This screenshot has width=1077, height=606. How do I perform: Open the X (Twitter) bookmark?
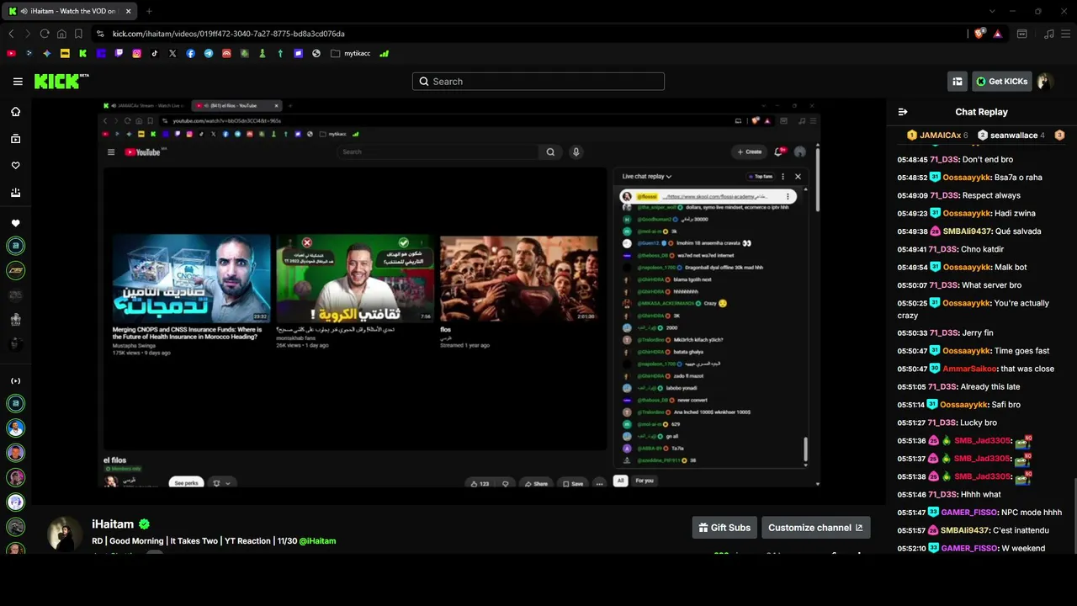pos(172,53)
